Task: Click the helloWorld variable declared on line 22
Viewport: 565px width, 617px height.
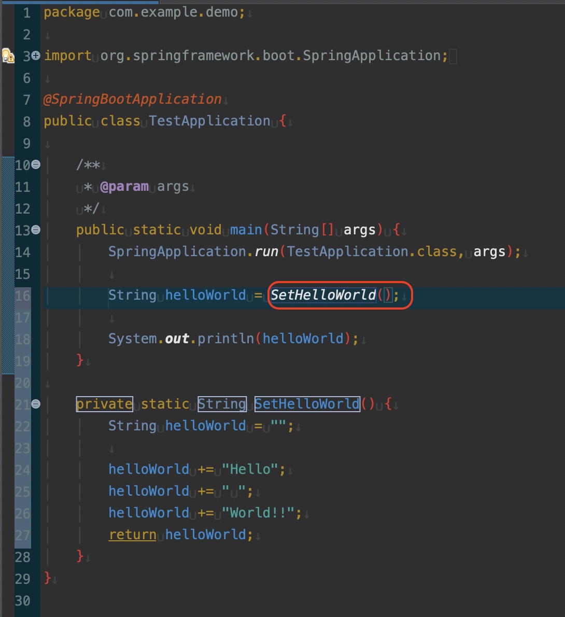Action: (205, 426)
